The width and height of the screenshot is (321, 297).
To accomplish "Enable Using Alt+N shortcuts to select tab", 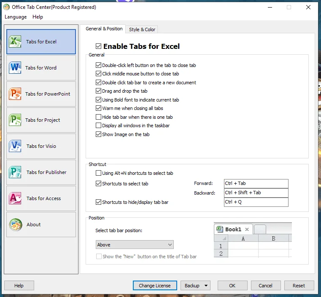I will pos(98,173).
